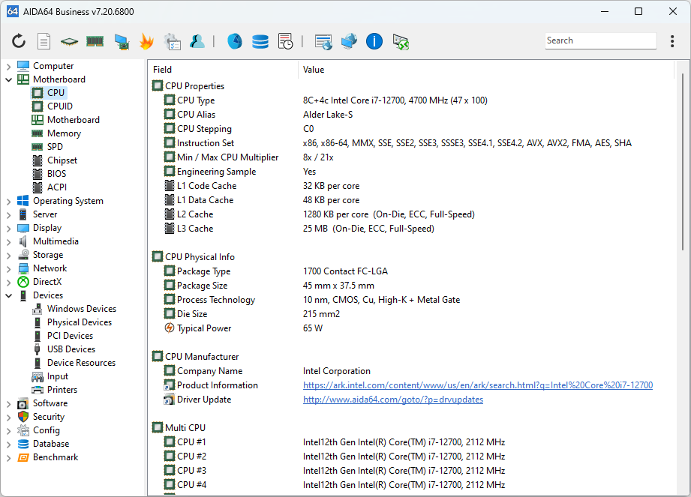Viewport: 691px width, 497px height.
Task: Click the Refresh toolbar icon
Action: (19, 41)
